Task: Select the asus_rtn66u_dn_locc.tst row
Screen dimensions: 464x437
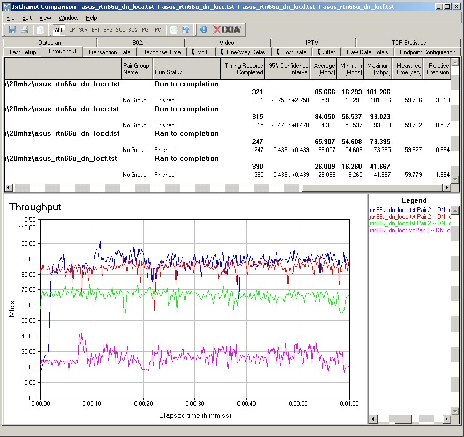Action: [228, 109]
